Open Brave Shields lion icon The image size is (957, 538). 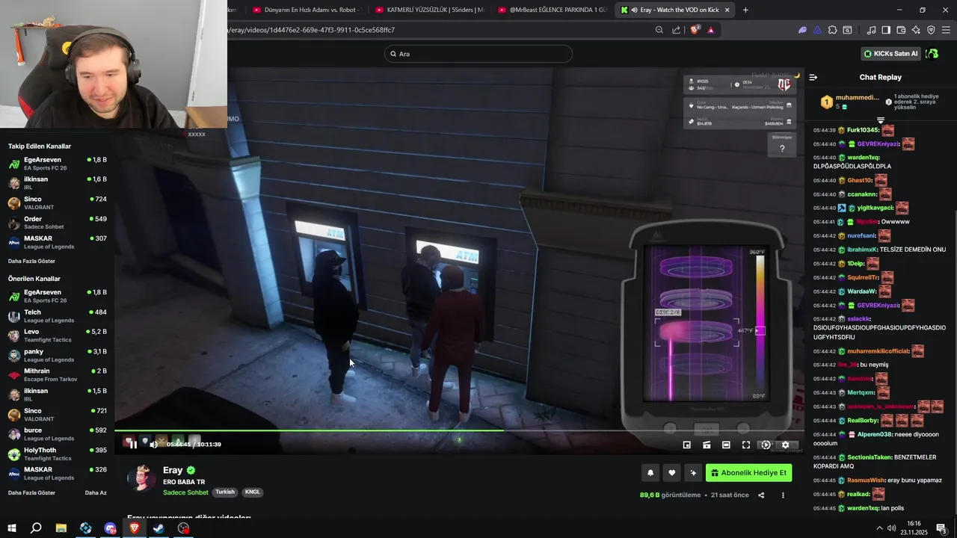click(x=695, y=30)
